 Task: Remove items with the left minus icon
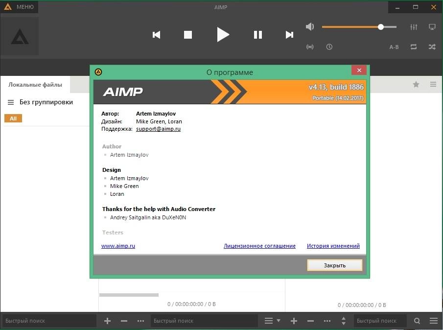[124, 321]
